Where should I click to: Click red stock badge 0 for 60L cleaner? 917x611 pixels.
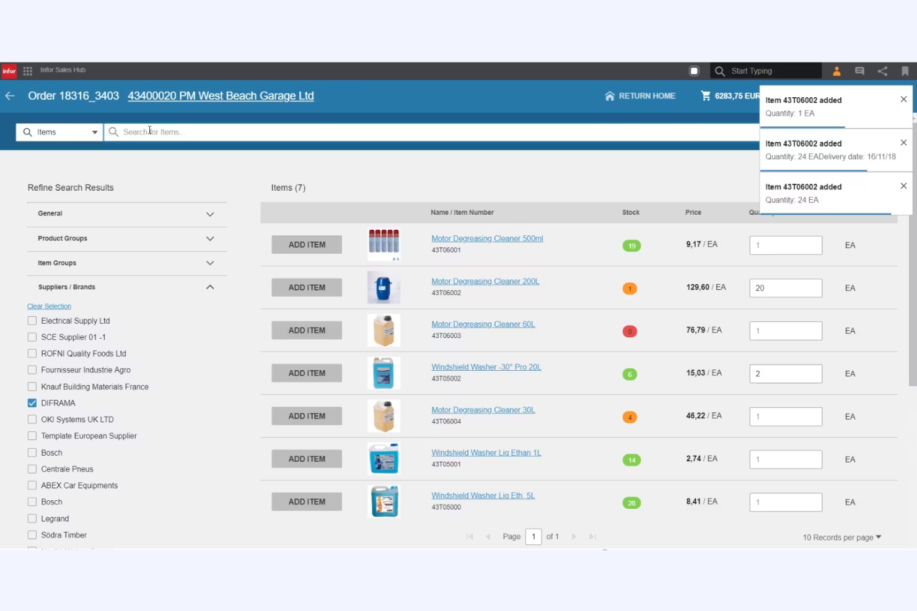630,331
